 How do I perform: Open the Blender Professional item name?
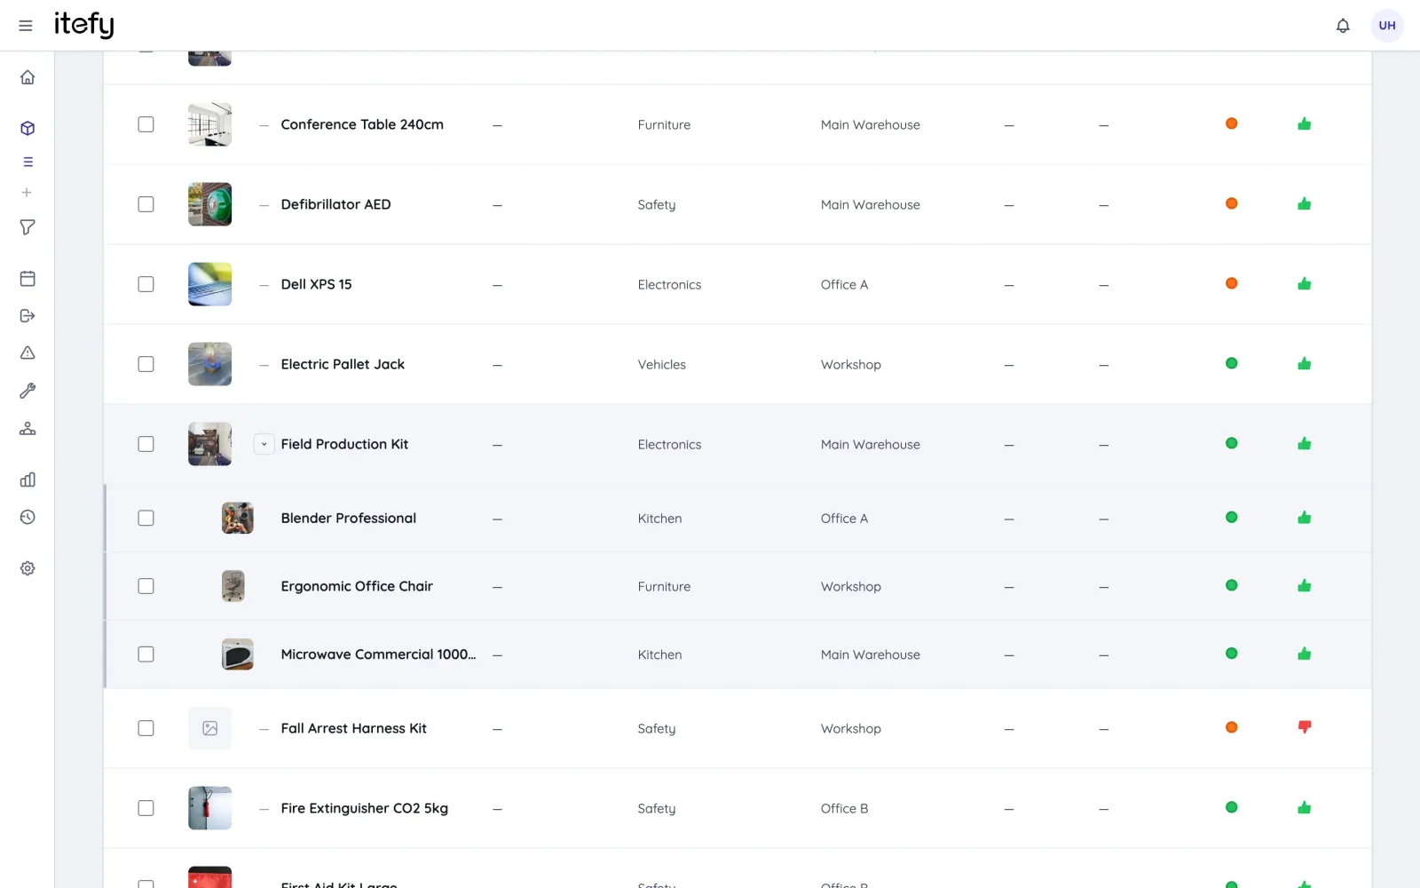pyautogui.click(x=349, y=518)
